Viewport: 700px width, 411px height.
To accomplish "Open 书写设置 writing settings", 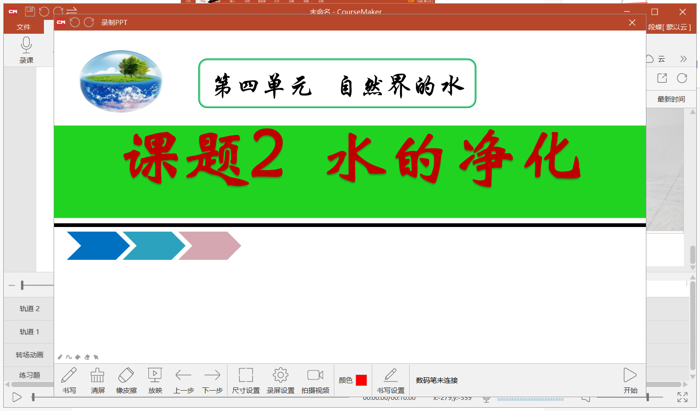I will point(391,380).
